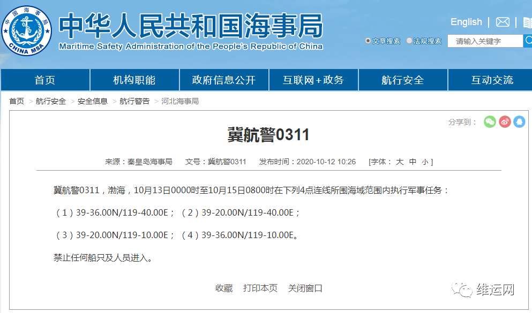
Task: Open the 政府信息公开 menu
Action: (223, 79)
